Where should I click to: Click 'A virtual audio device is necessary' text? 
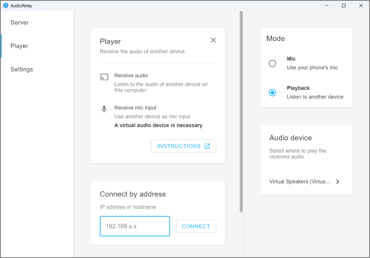(x=158, y=125)
